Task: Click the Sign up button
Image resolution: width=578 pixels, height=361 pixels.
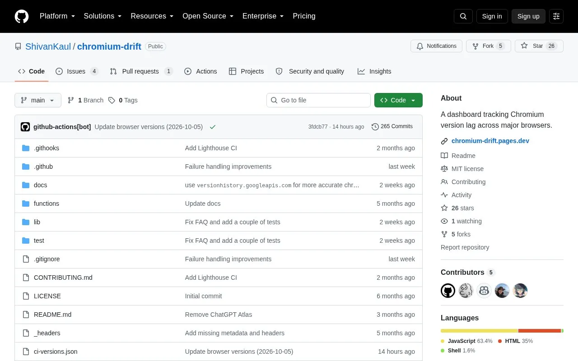Action: click(528, 16)
